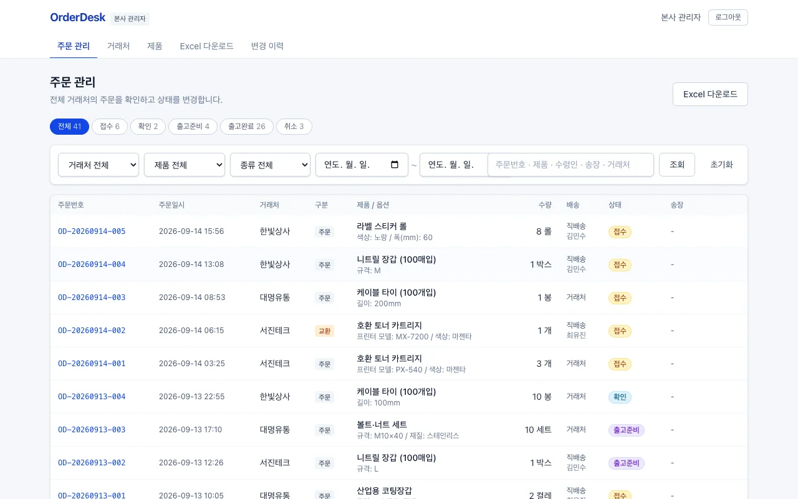Screen dimensions: 798x499
Task: Click 출고준비 badge for OD-20260913-003
Action: [627, 430]
